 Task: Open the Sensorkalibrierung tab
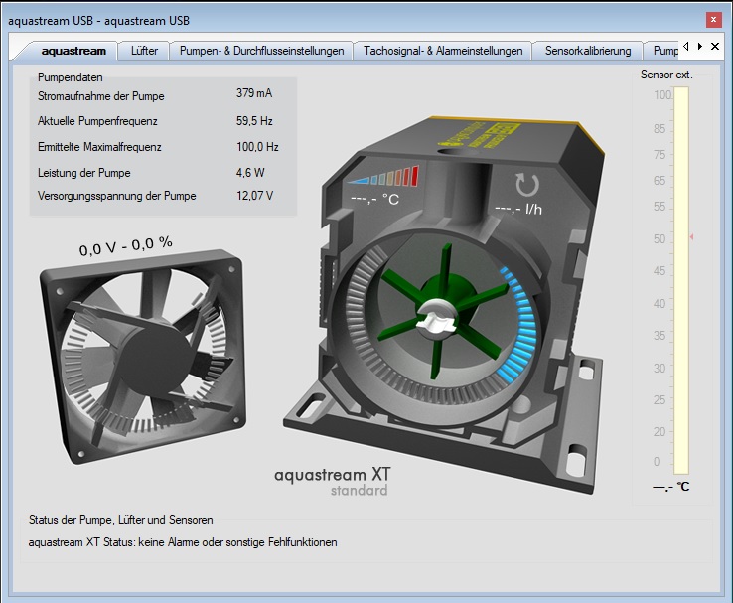(588, 51)
